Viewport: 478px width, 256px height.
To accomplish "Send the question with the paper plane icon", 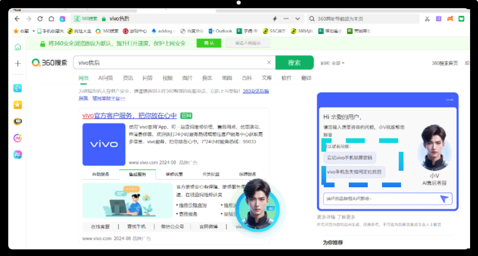I will pyautogui.click(x=444, y=199).
